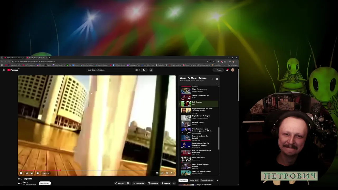Mute the video with the speaker icon
The width and height of the screenshot is (338, 190).
click(x=38, y=173)
